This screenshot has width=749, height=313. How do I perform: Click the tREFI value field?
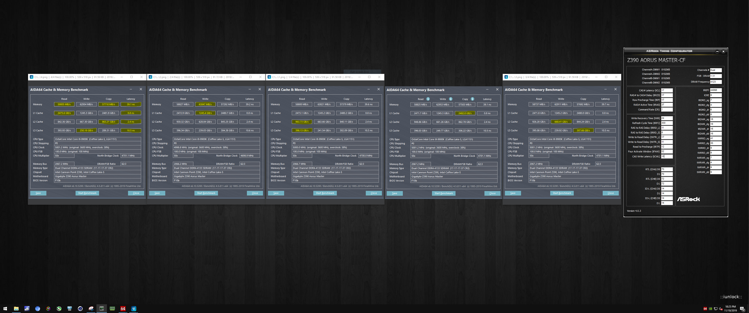tap(716, 90)
